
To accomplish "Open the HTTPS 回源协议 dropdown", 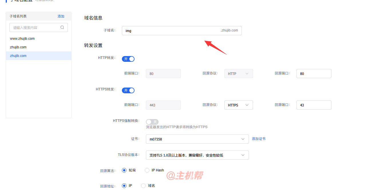I will pyautogui.click(x=239, y=105).
